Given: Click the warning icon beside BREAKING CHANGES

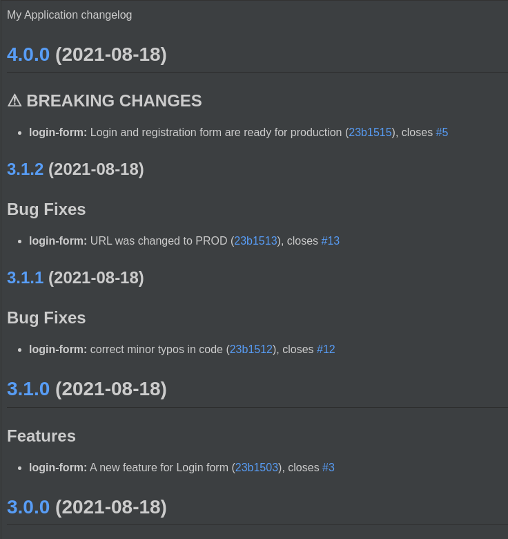Looking at the screenshot, I should tap(14, 101).
